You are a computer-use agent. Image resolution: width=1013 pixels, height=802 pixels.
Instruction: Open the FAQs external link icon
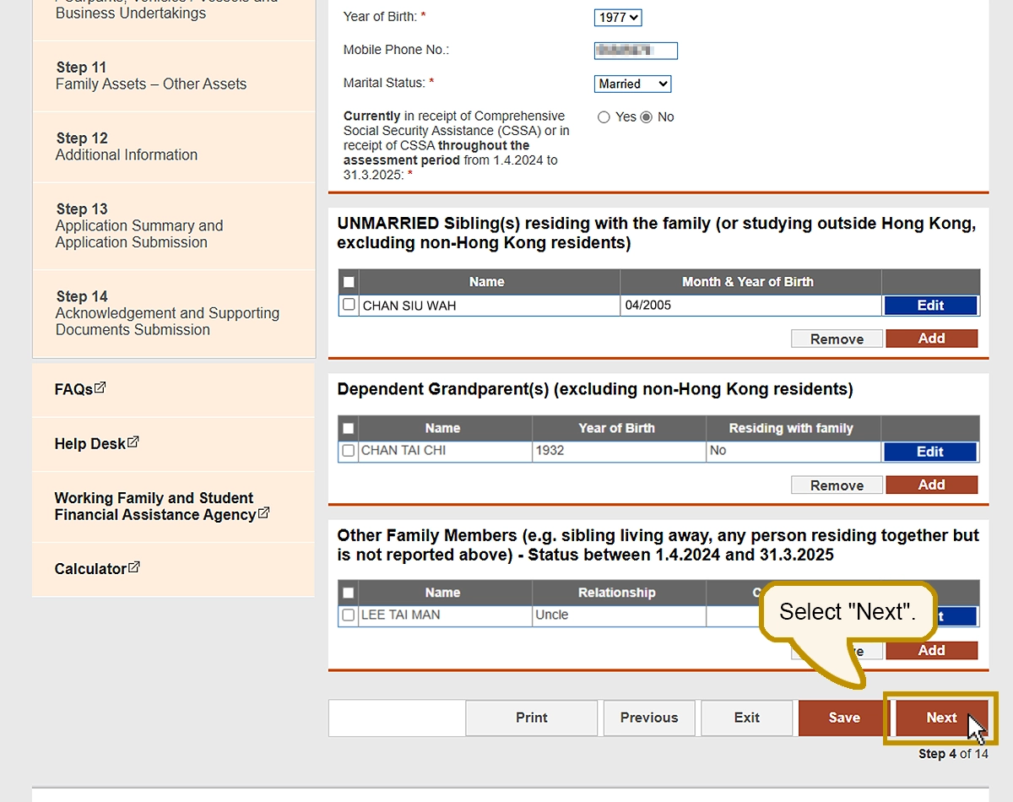click(100, 388)
